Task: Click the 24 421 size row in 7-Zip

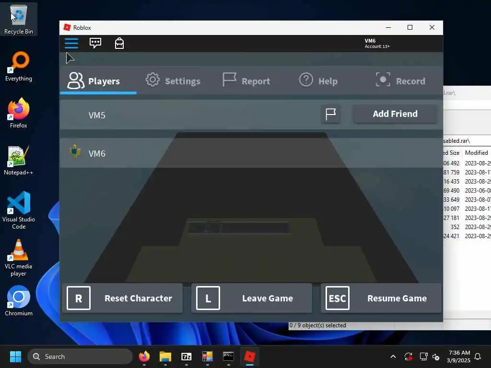Action: pos(467,236)
